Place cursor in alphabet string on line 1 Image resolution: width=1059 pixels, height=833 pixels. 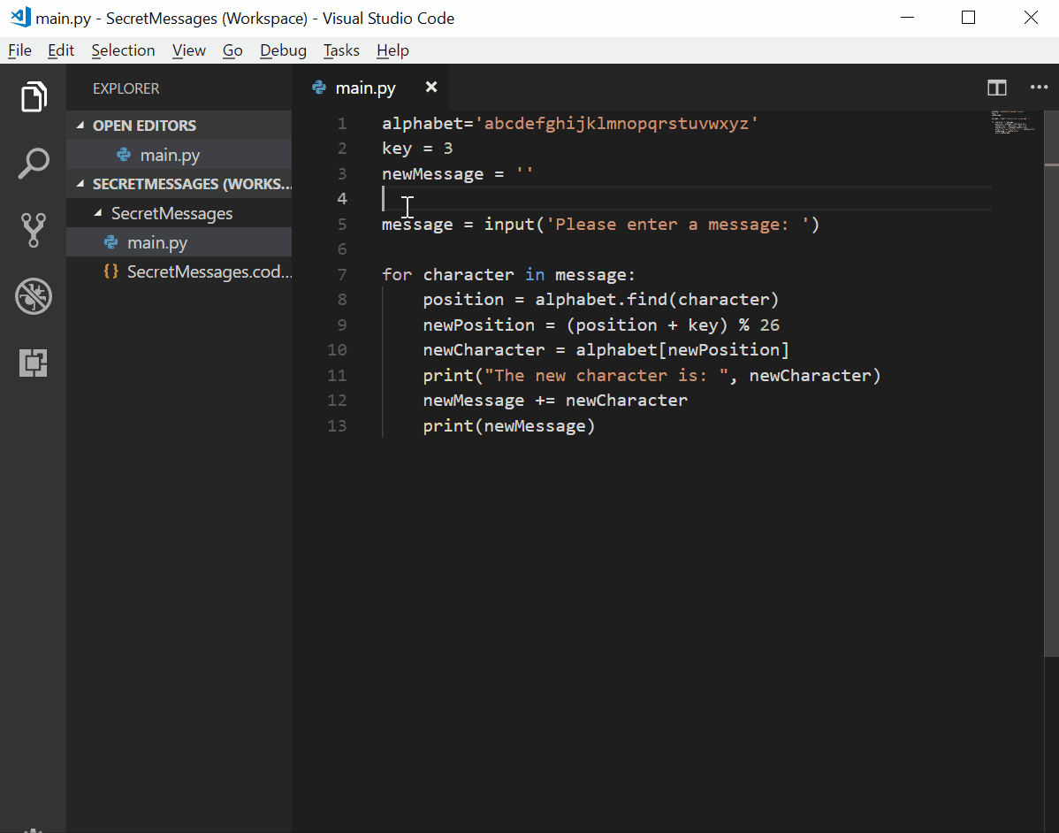(617, 124)
